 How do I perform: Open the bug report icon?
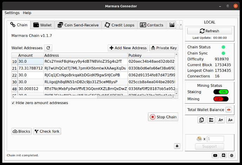point(177,146)
